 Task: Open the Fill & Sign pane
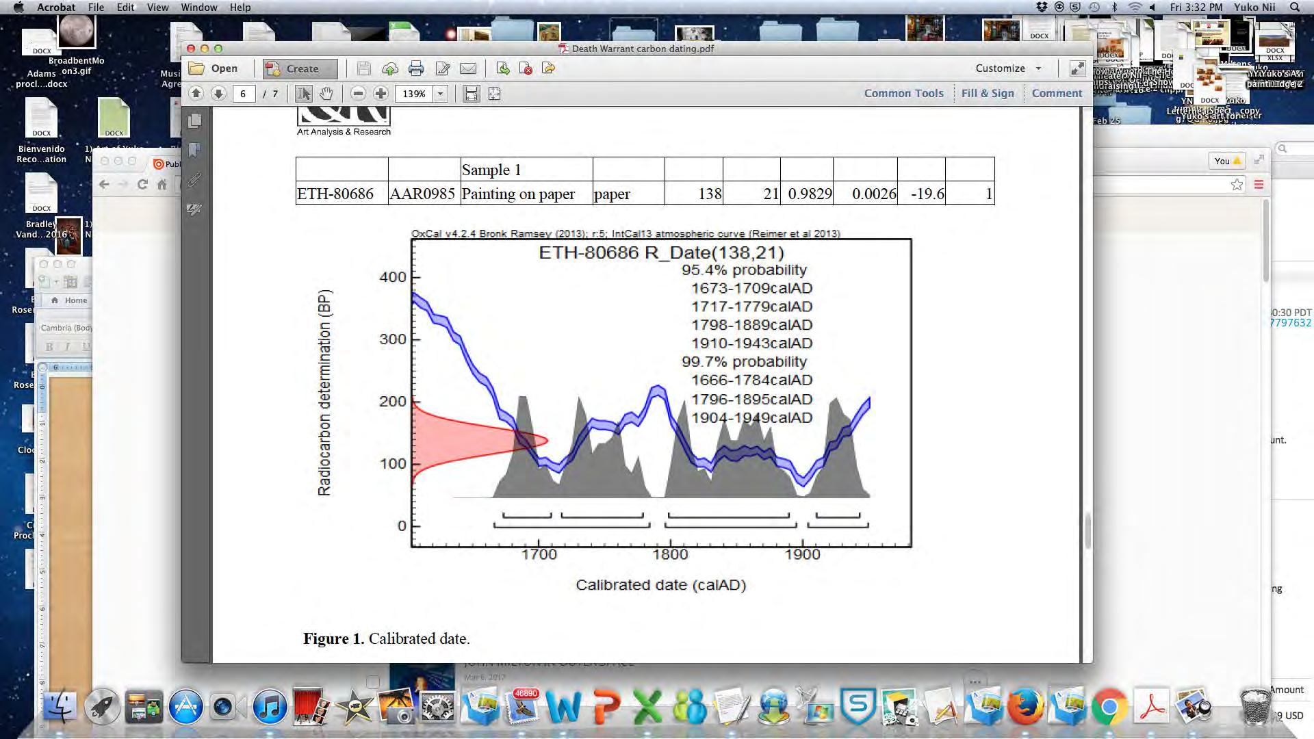(988, 94)
